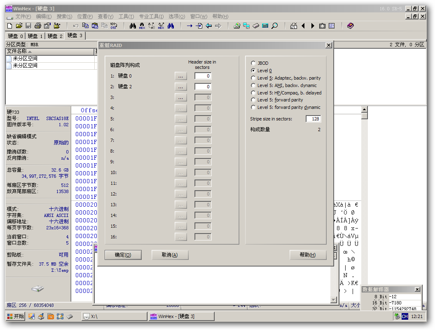The width and height of the screenshot is (435, 330).
Task: Click the help book icon
Action: (x=351, y=26)
